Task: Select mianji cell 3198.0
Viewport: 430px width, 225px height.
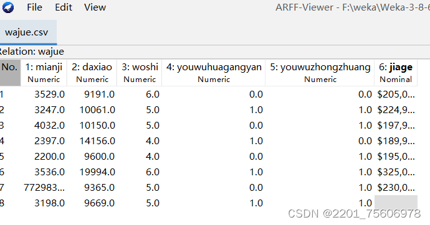Action: [x=44, y=203]
